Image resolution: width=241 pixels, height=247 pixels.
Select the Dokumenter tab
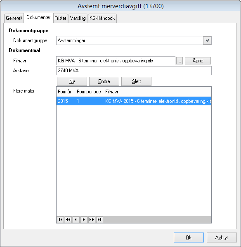point(38,17)
